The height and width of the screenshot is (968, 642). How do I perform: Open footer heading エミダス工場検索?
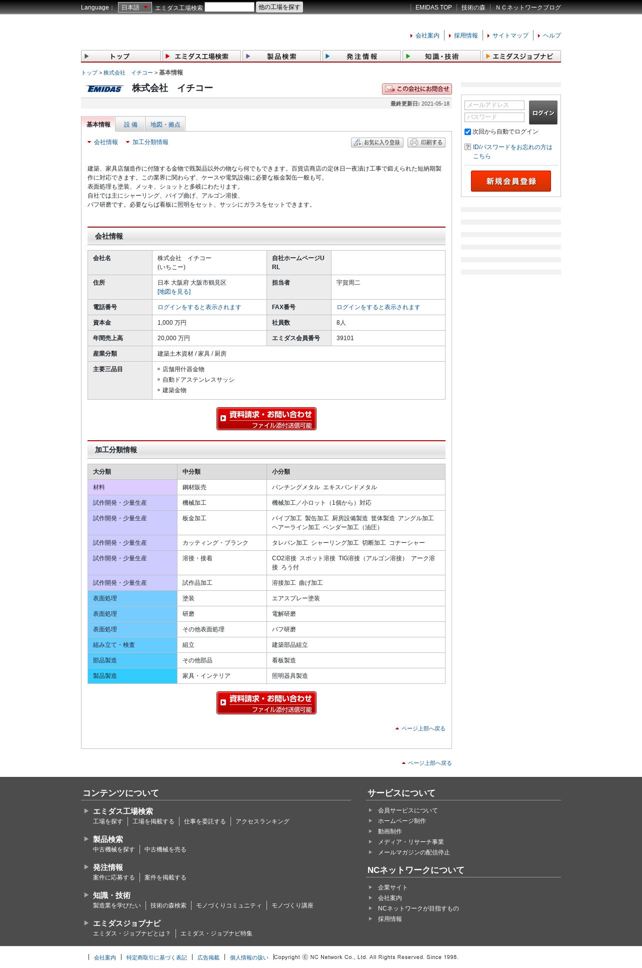click(x=123, y=811)
